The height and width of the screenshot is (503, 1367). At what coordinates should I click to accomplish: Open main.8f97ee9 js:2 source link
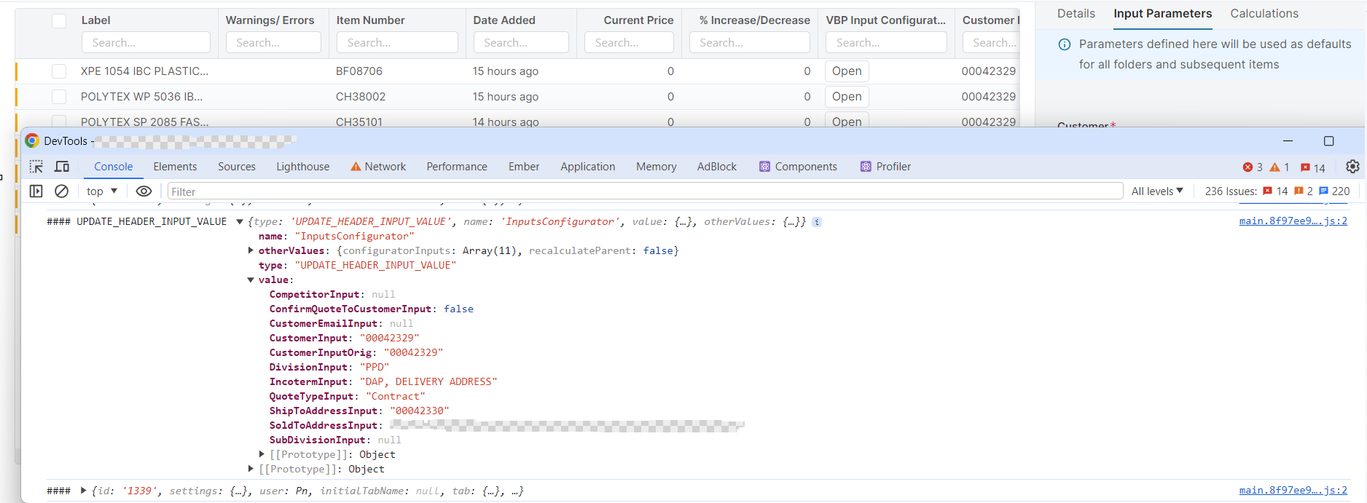(1293, 221)
